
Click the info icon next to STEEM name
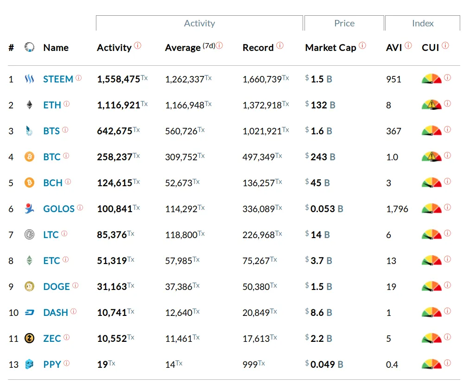79,78
